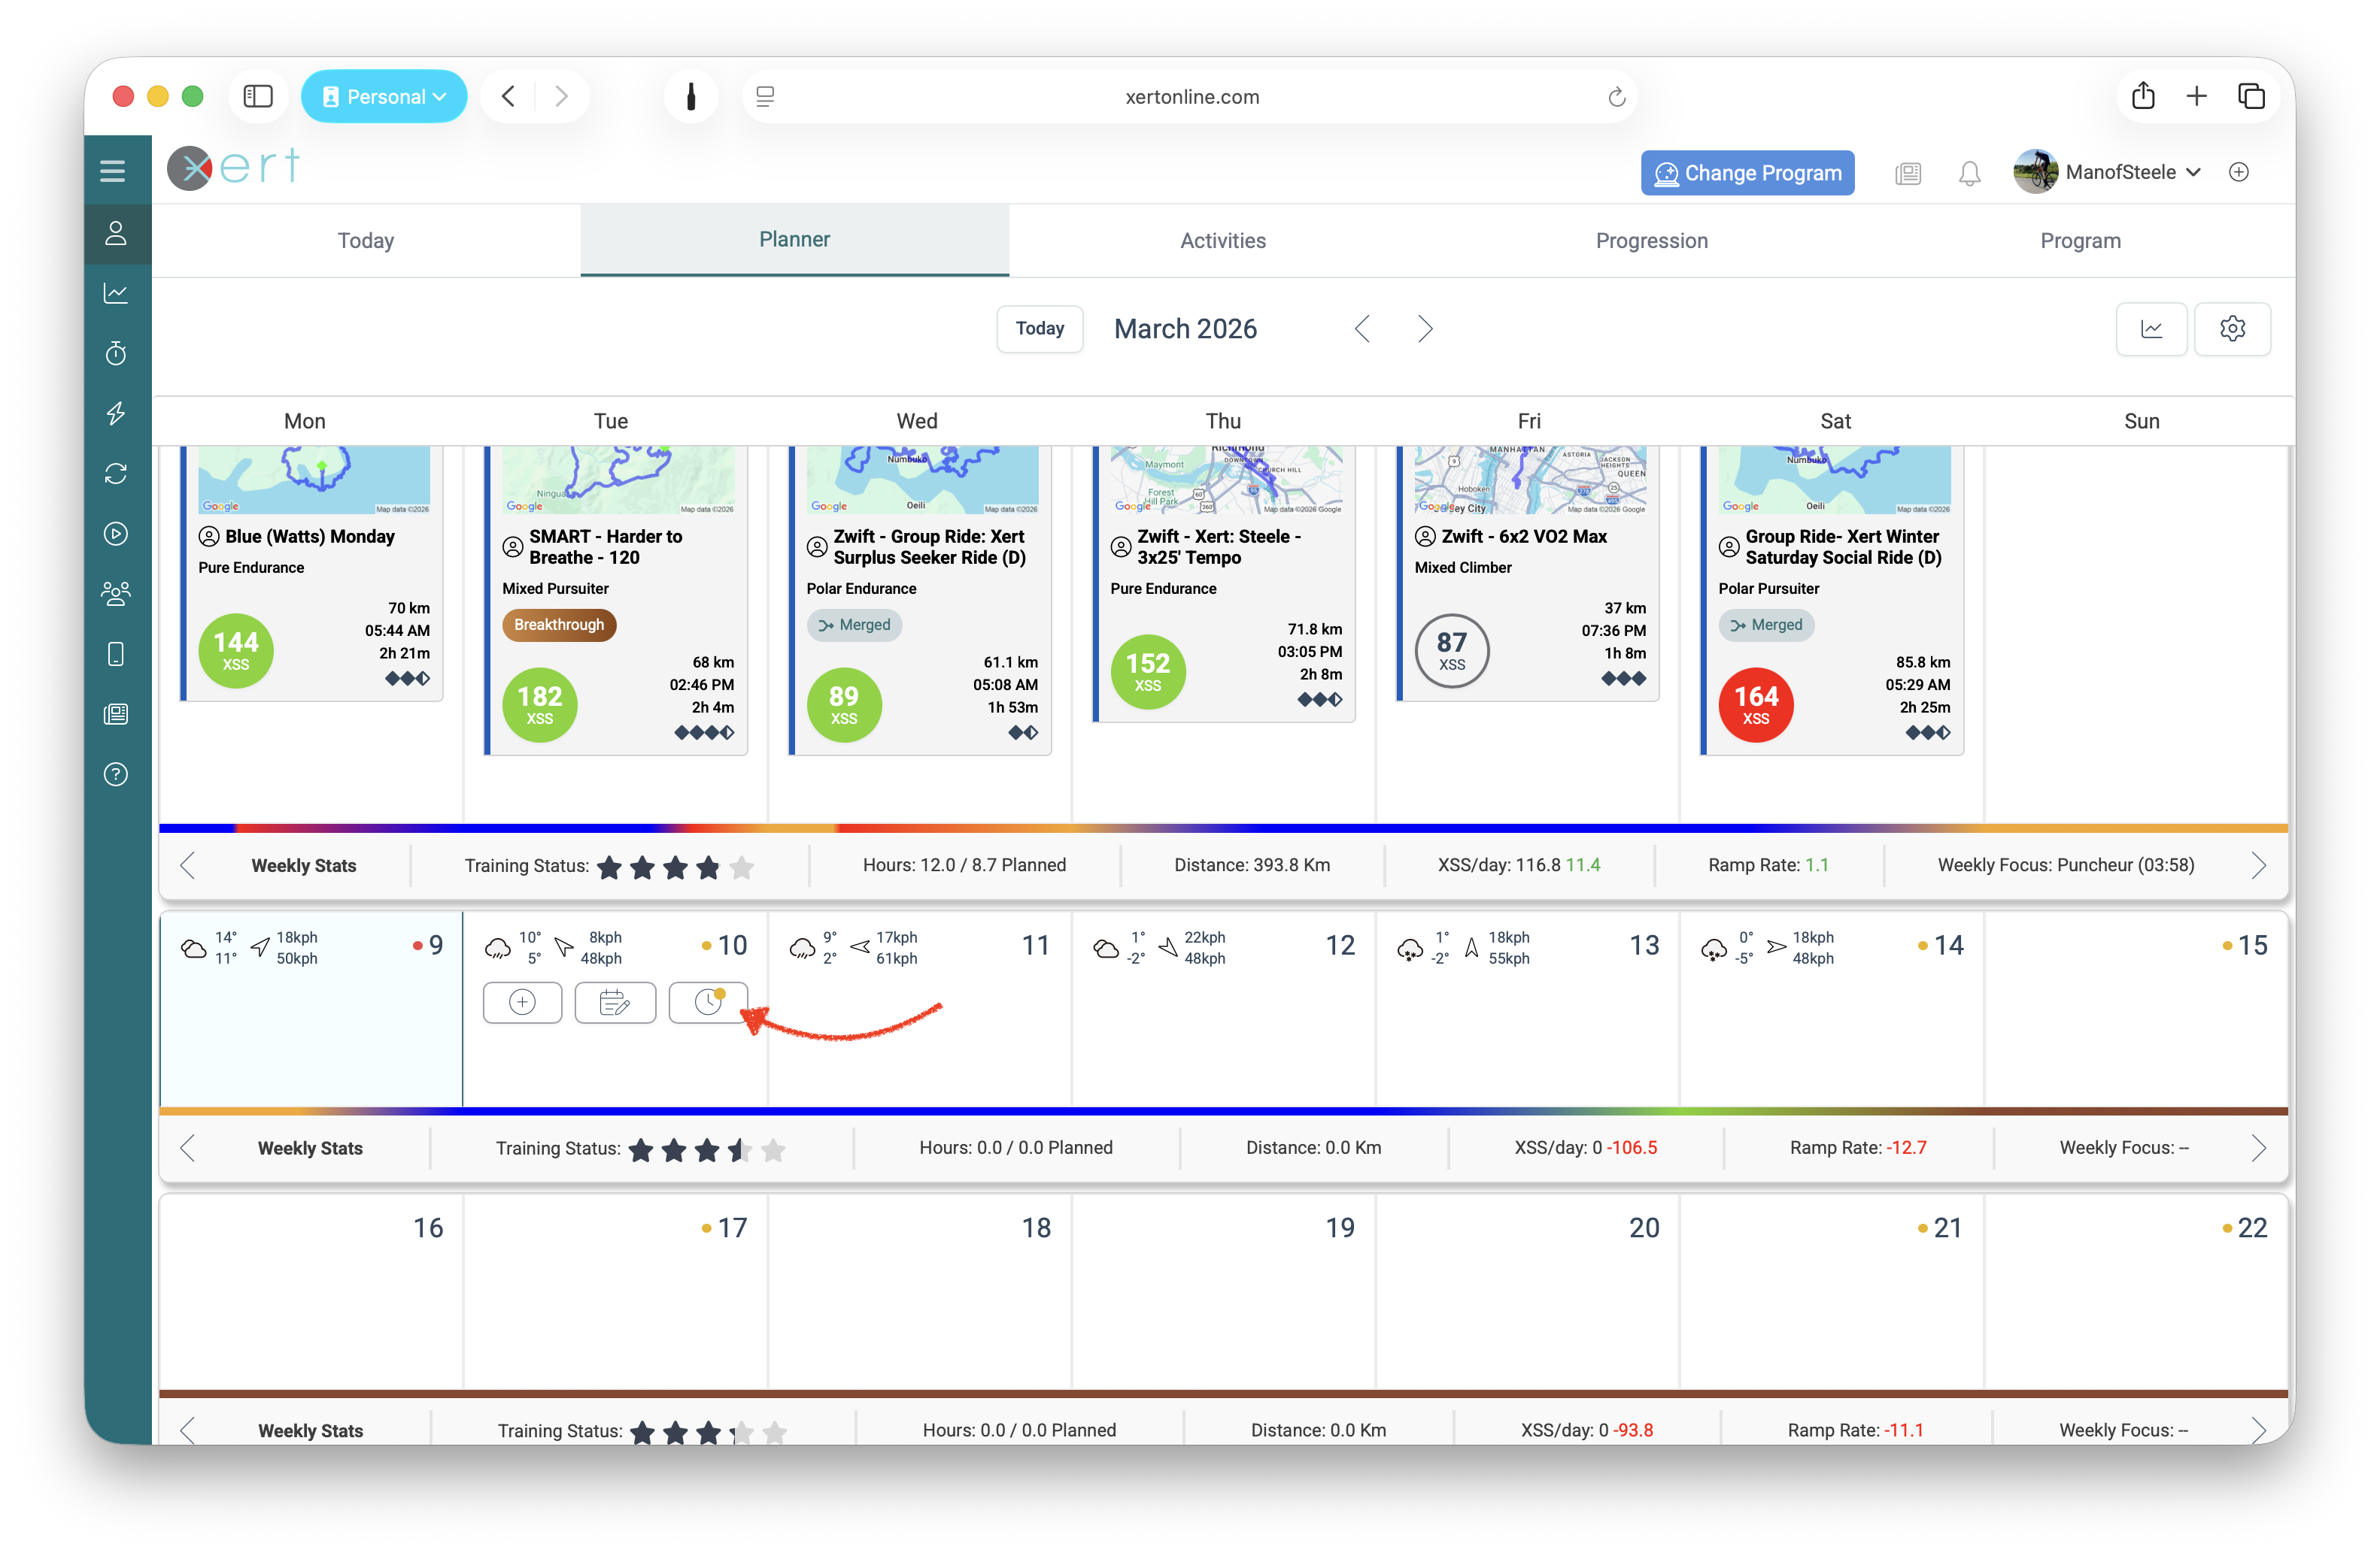Open the Blue (Watts) Monday activity
This screenshot has width=2380, height=1556.
click(x=310, y=537)
